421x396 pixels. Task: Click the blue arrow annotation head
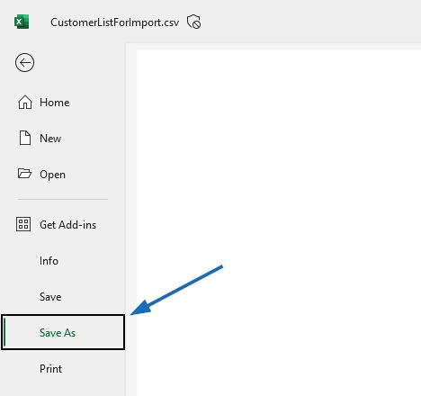(141, 308)
